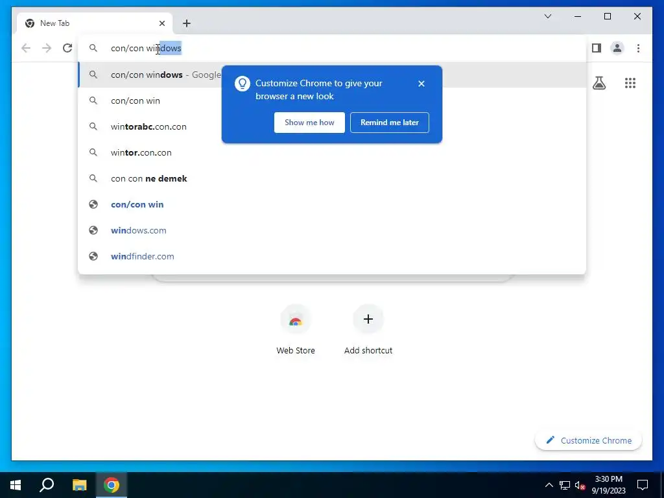Minimize the Chrome window
664x498 pixels.
[578, 16]
